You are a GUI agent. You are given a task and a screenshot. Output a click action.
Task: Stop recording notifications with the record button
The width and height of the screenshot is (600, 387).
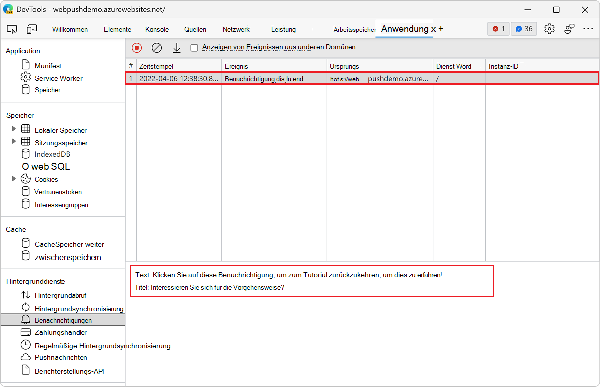coord(136,47)
